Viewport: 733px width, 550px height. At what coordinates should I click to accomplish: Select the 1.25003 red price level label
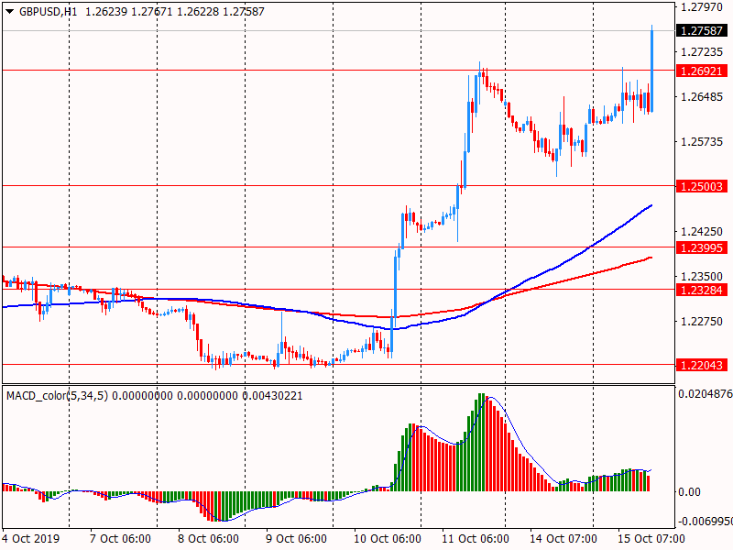tap(702, 187)
